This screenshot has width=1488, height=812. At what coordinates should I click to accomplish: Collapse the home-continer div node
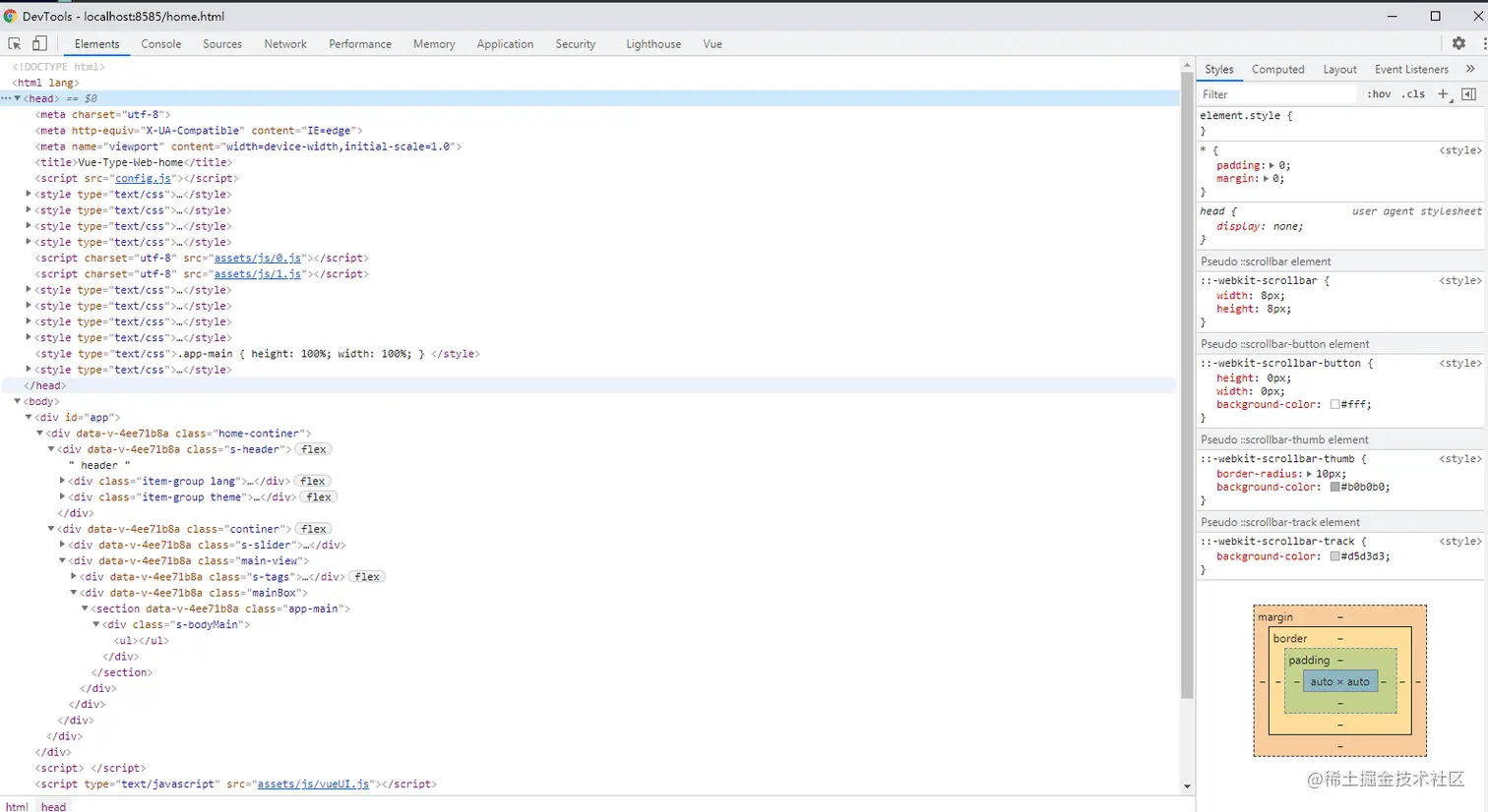tap(39, 433)
